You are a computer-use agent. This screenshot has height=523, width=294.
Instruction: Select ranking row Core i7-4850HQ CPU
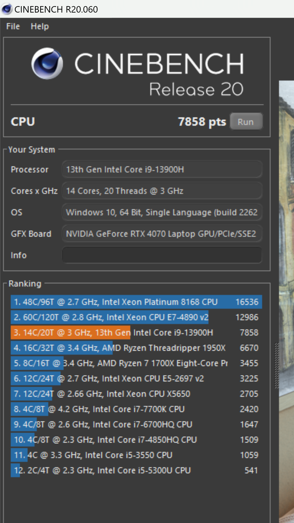tap(136, 440)
